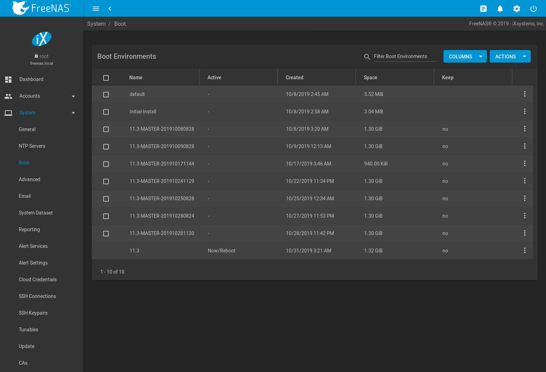
Task: Click the hamburger menu icon in top bar
Action: click(x=96, y=9)
